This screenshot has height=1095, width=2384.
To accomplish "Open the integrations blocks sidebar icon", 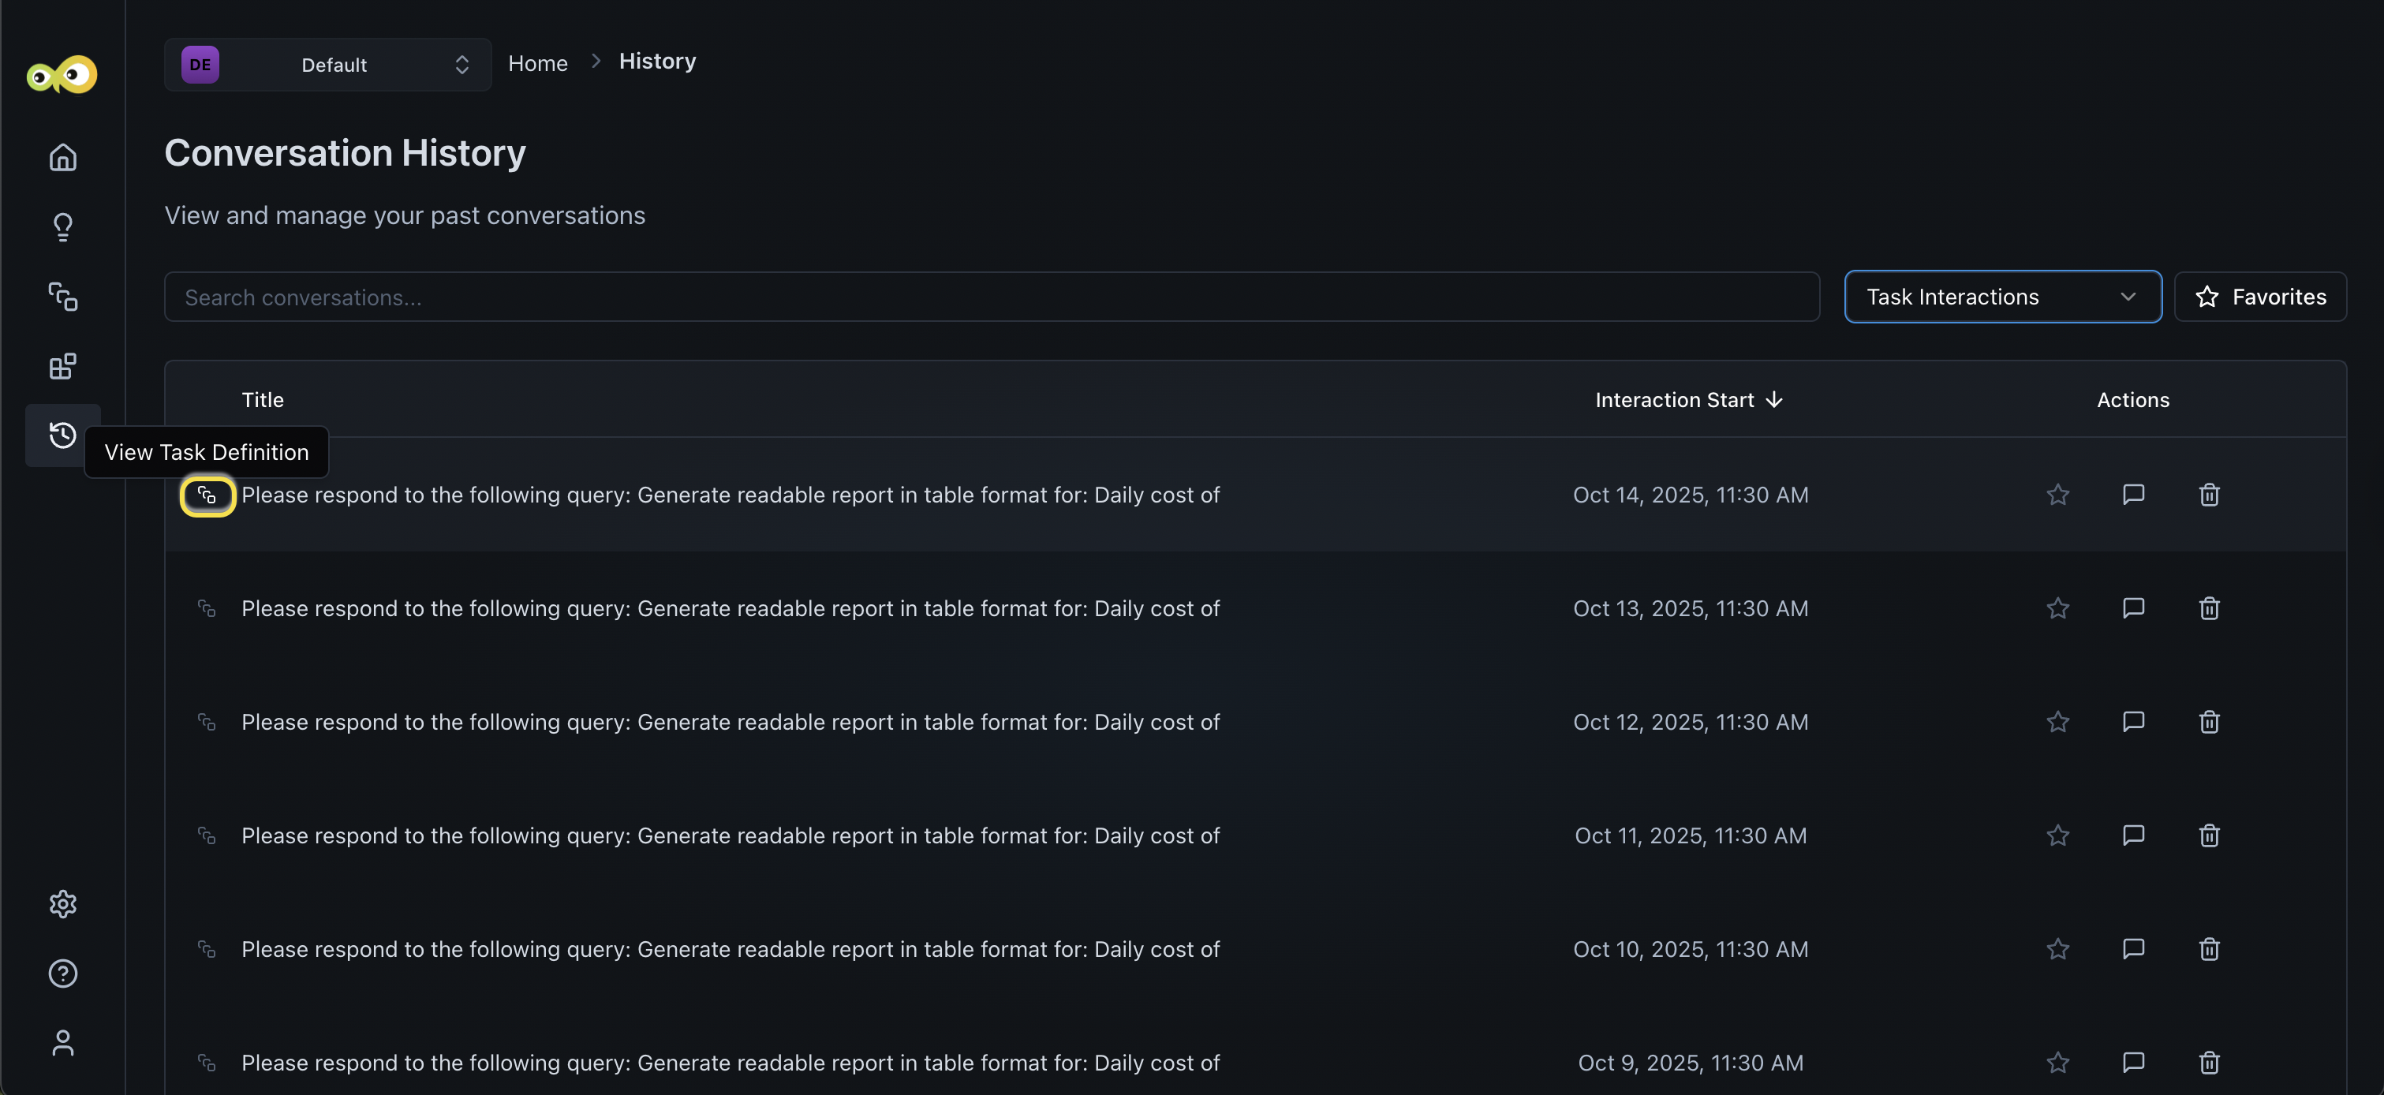I will coord(63,367).
